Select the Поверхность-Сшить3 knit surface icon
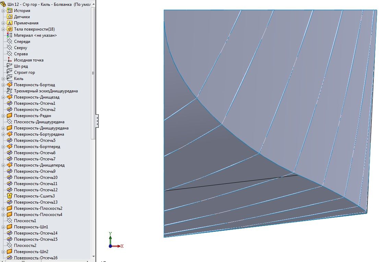 tap(10, 196)
